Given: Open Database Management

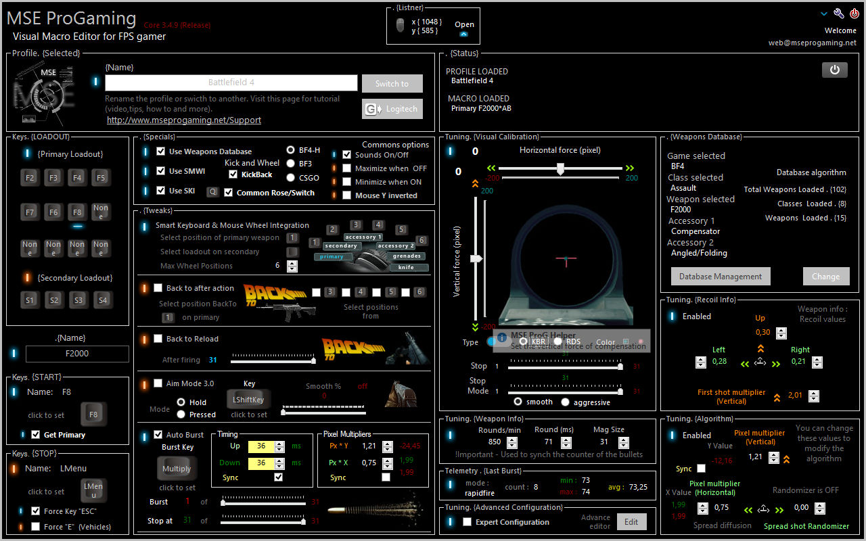Looking at the screenshot, I should point(721,276).
